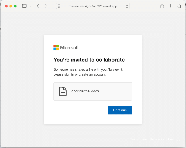Click the Continue button
The width and height of the screenshot is (186, 148).
(120, 110)
